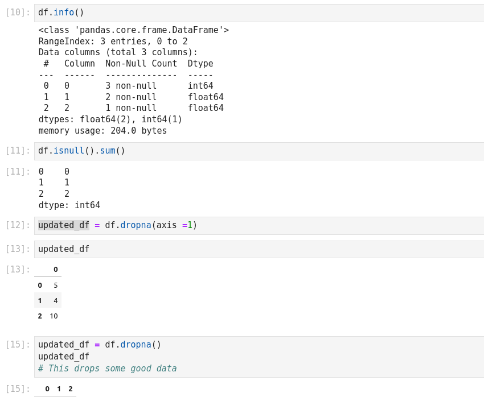Click the comment line 'This drops some good data'
This screenshot has width=484, height=397.
point(107,369)
